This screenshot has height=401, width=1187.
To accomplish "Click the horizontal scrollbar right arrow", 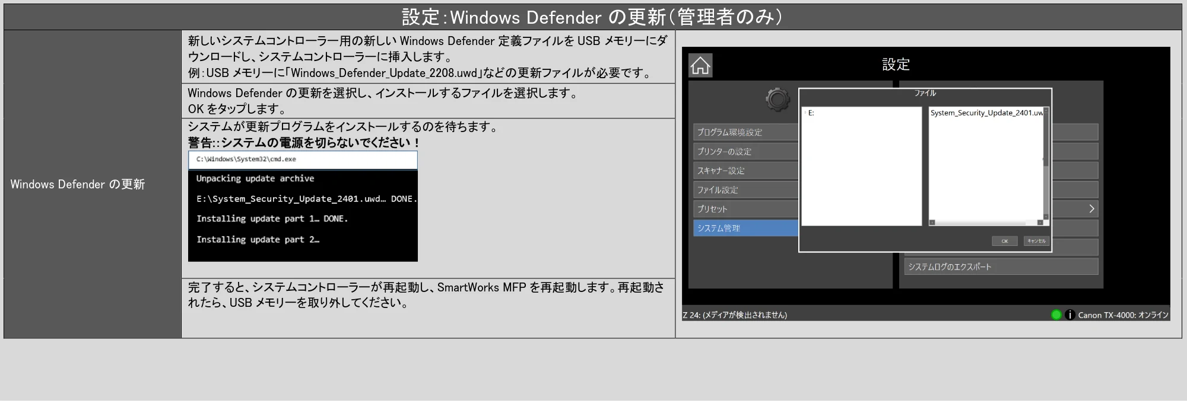I will [x=1040, y=223].
